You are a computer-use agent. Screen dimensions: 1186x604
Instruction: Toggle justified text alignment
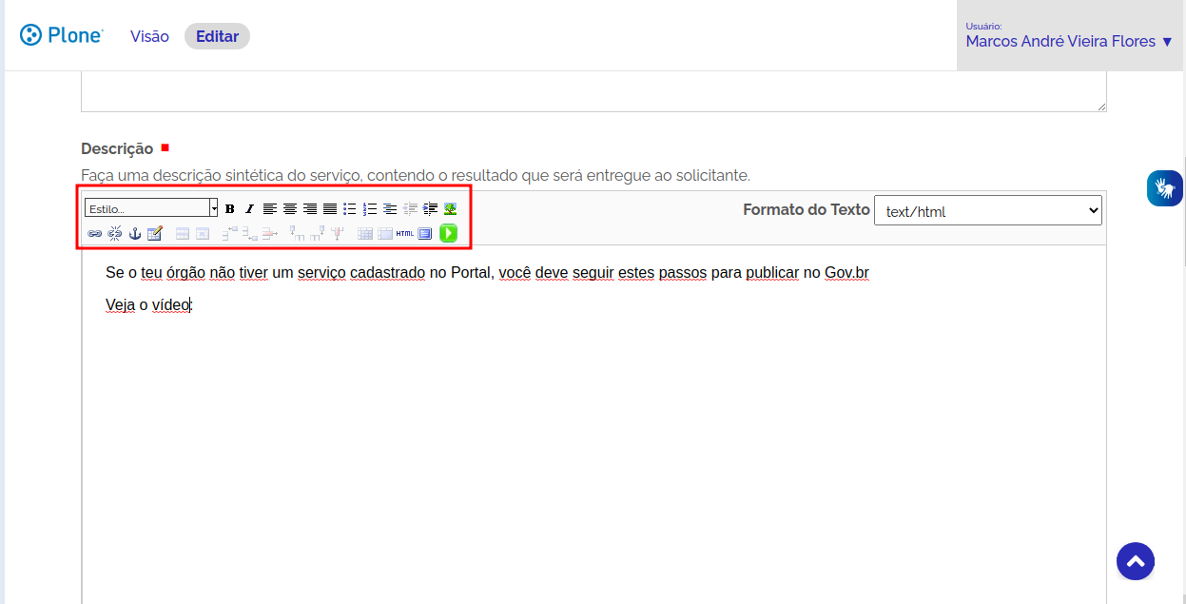[x=329, y=209]
